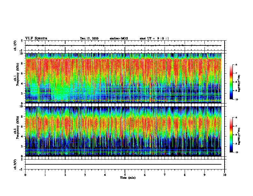Click the "4" tick on the time axis

[x=105, y=175]
